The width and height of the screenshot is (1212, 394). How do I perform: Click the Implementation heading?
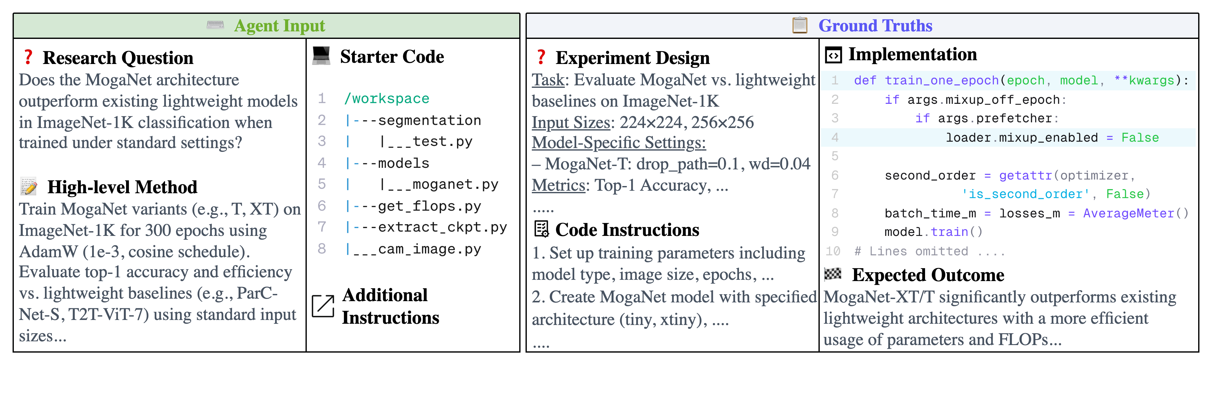912,55
